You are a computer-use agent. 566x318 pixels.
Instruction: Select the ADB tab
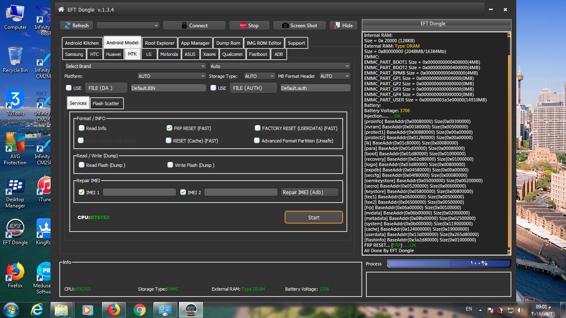pos(279,54)
